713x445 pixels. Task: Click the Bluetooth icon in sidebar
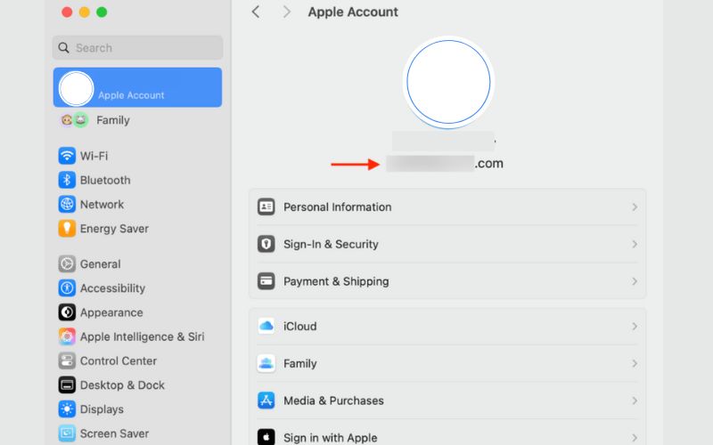coord(67,180)
